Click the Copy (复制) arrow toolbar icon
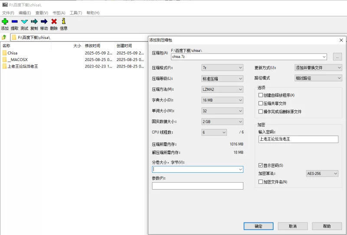The width and height of the screenshot is (347, 235). pyautogui.click(x=34, y=22)
